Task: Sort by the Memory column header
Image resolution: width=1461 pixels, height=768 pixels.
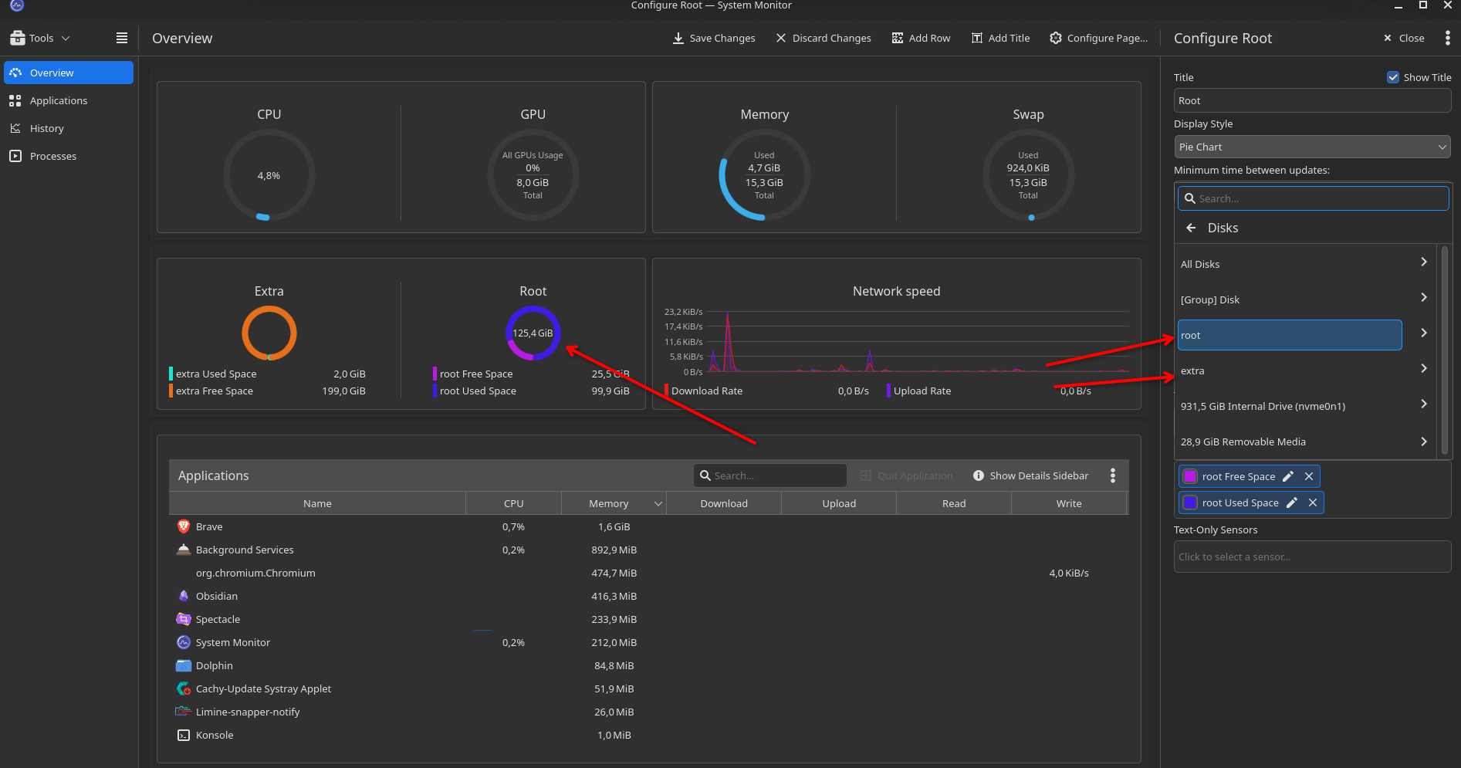Action: coord(614,503)
